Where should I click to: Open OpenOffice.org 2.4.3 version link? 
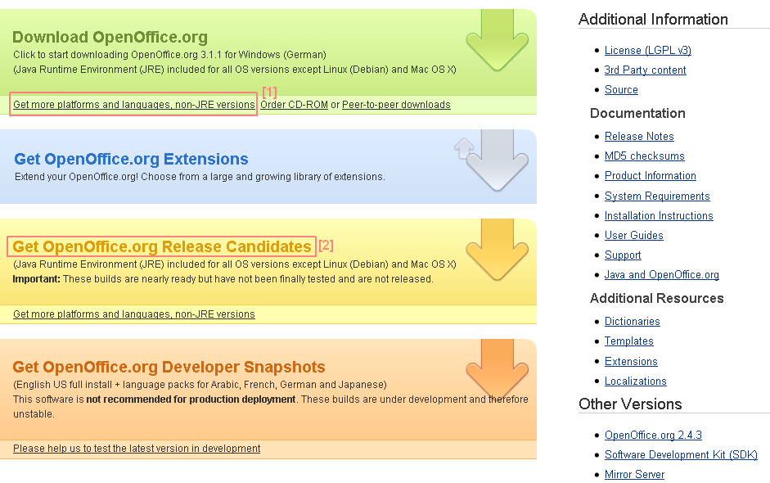pyautogui.click(x=653, y=435)
